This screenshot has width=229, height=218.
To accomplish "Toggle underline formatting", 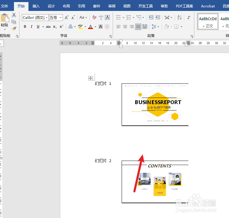I will coord(38,27).
